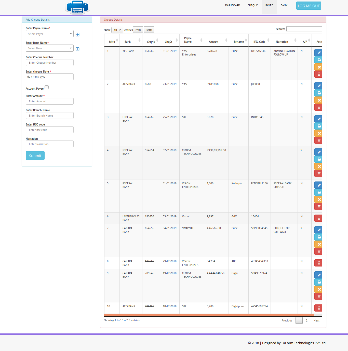Cancel cheque 654565 of FEDERAL BANK
Image resolution: width=348 pixels, height=351 pixels.
pos(318,133)
